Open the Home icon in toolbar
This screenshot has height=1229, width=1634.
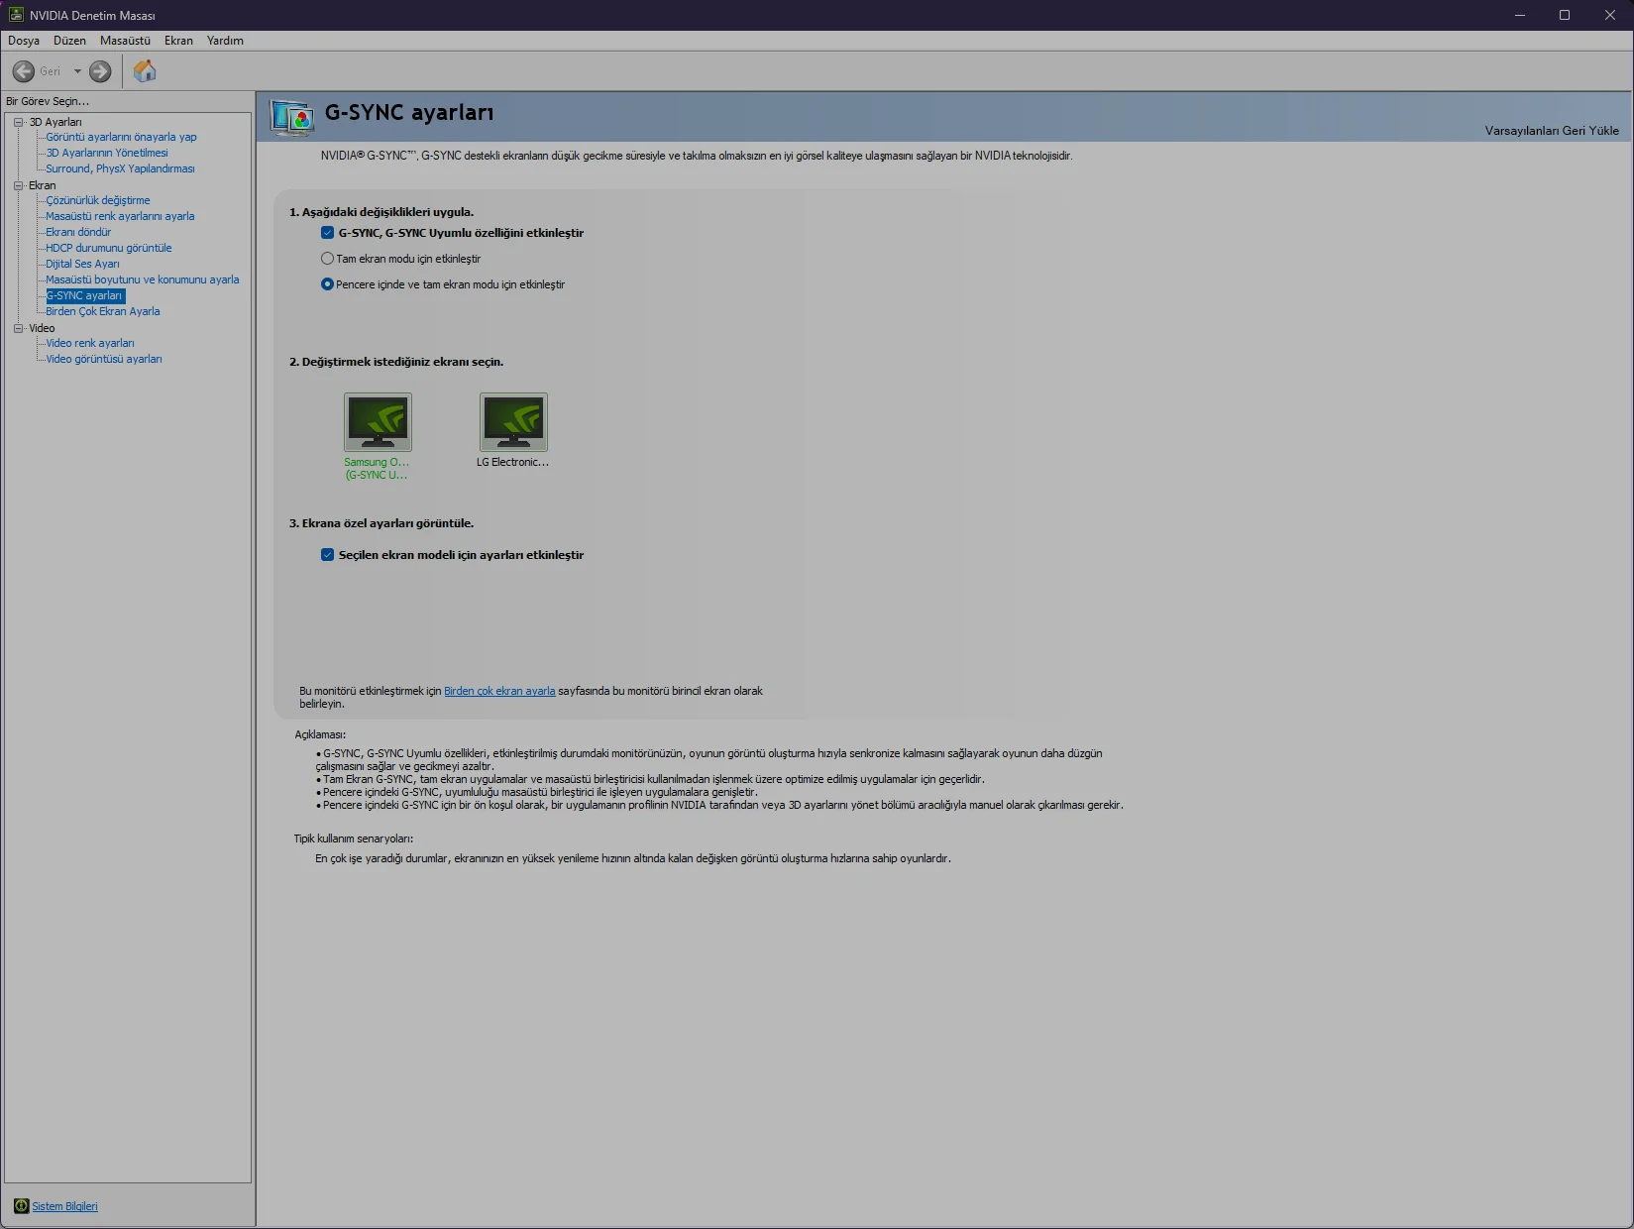[x=145, y=71]
